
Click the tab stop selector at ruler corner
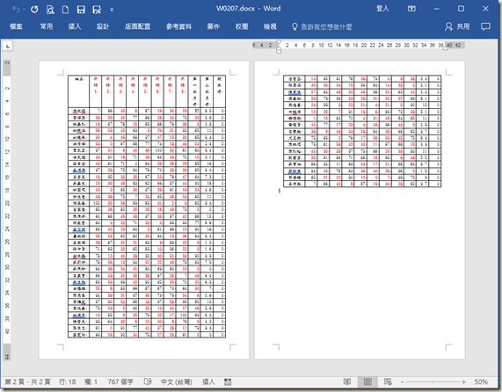click(7, 47)
